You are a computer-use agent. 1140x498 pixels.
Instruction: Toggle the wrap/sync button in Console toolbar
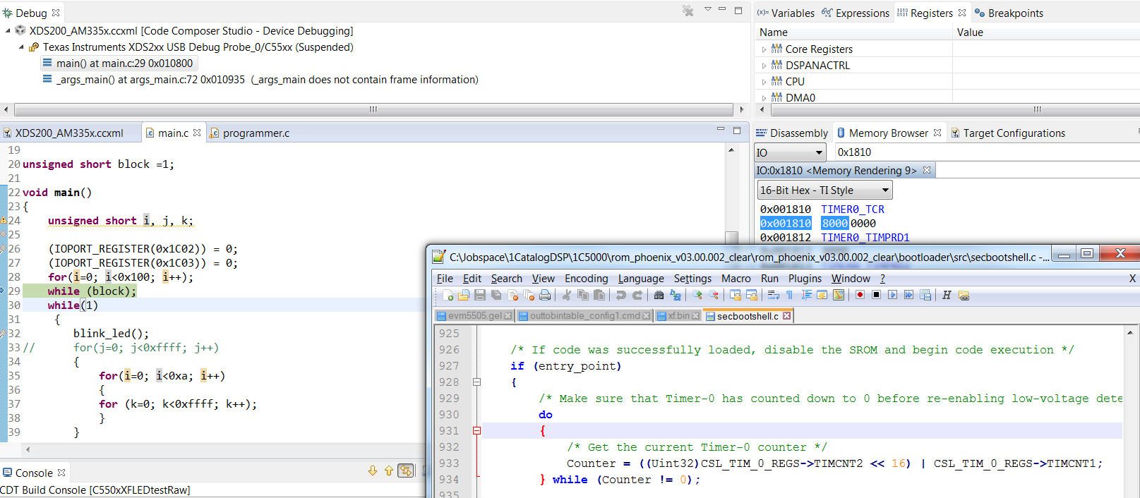click(x=406, y=471)
